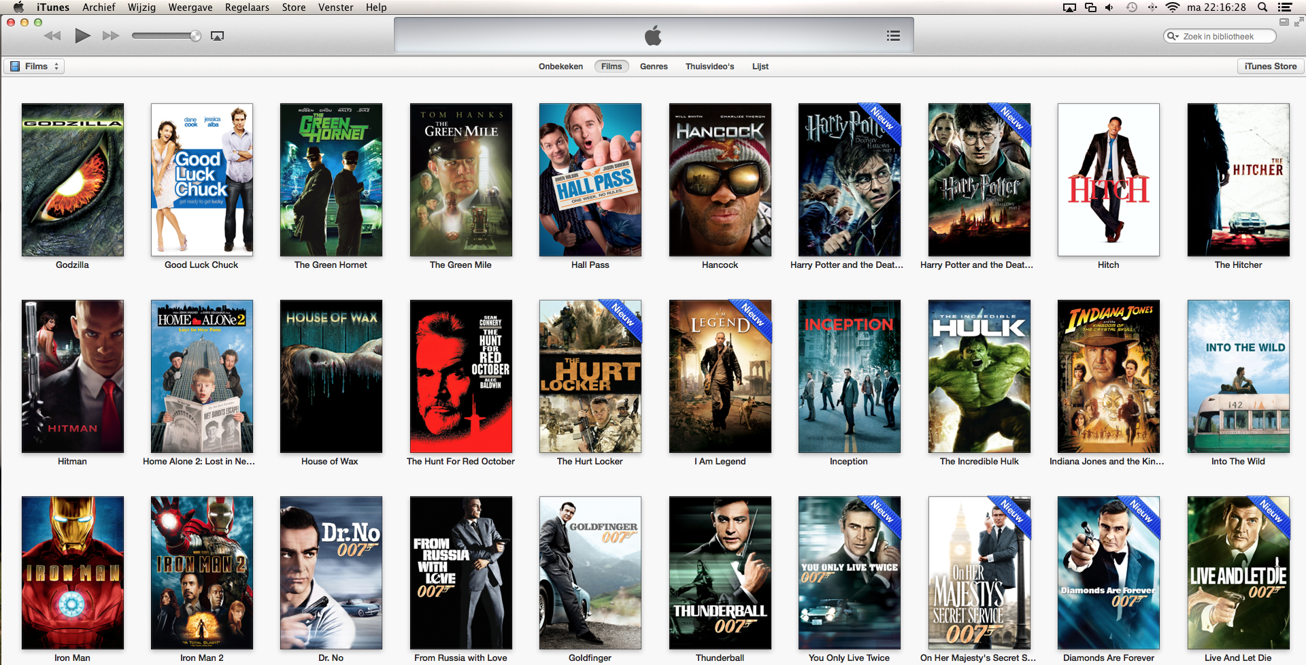This screenshot has height=665, width=1306.
Task: Click the Films library icon at left
Action: coord(15,66)
